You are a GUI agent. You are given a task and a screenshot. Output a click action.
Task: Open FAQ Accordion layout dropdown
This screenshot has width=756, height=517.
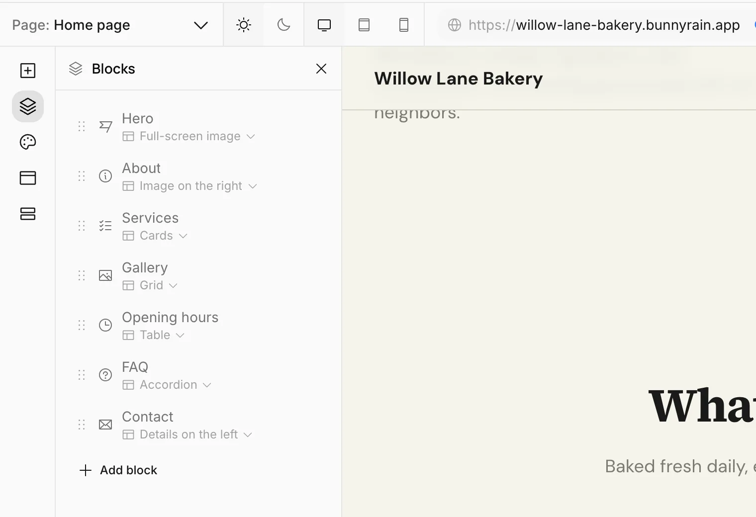pos(167,385)
